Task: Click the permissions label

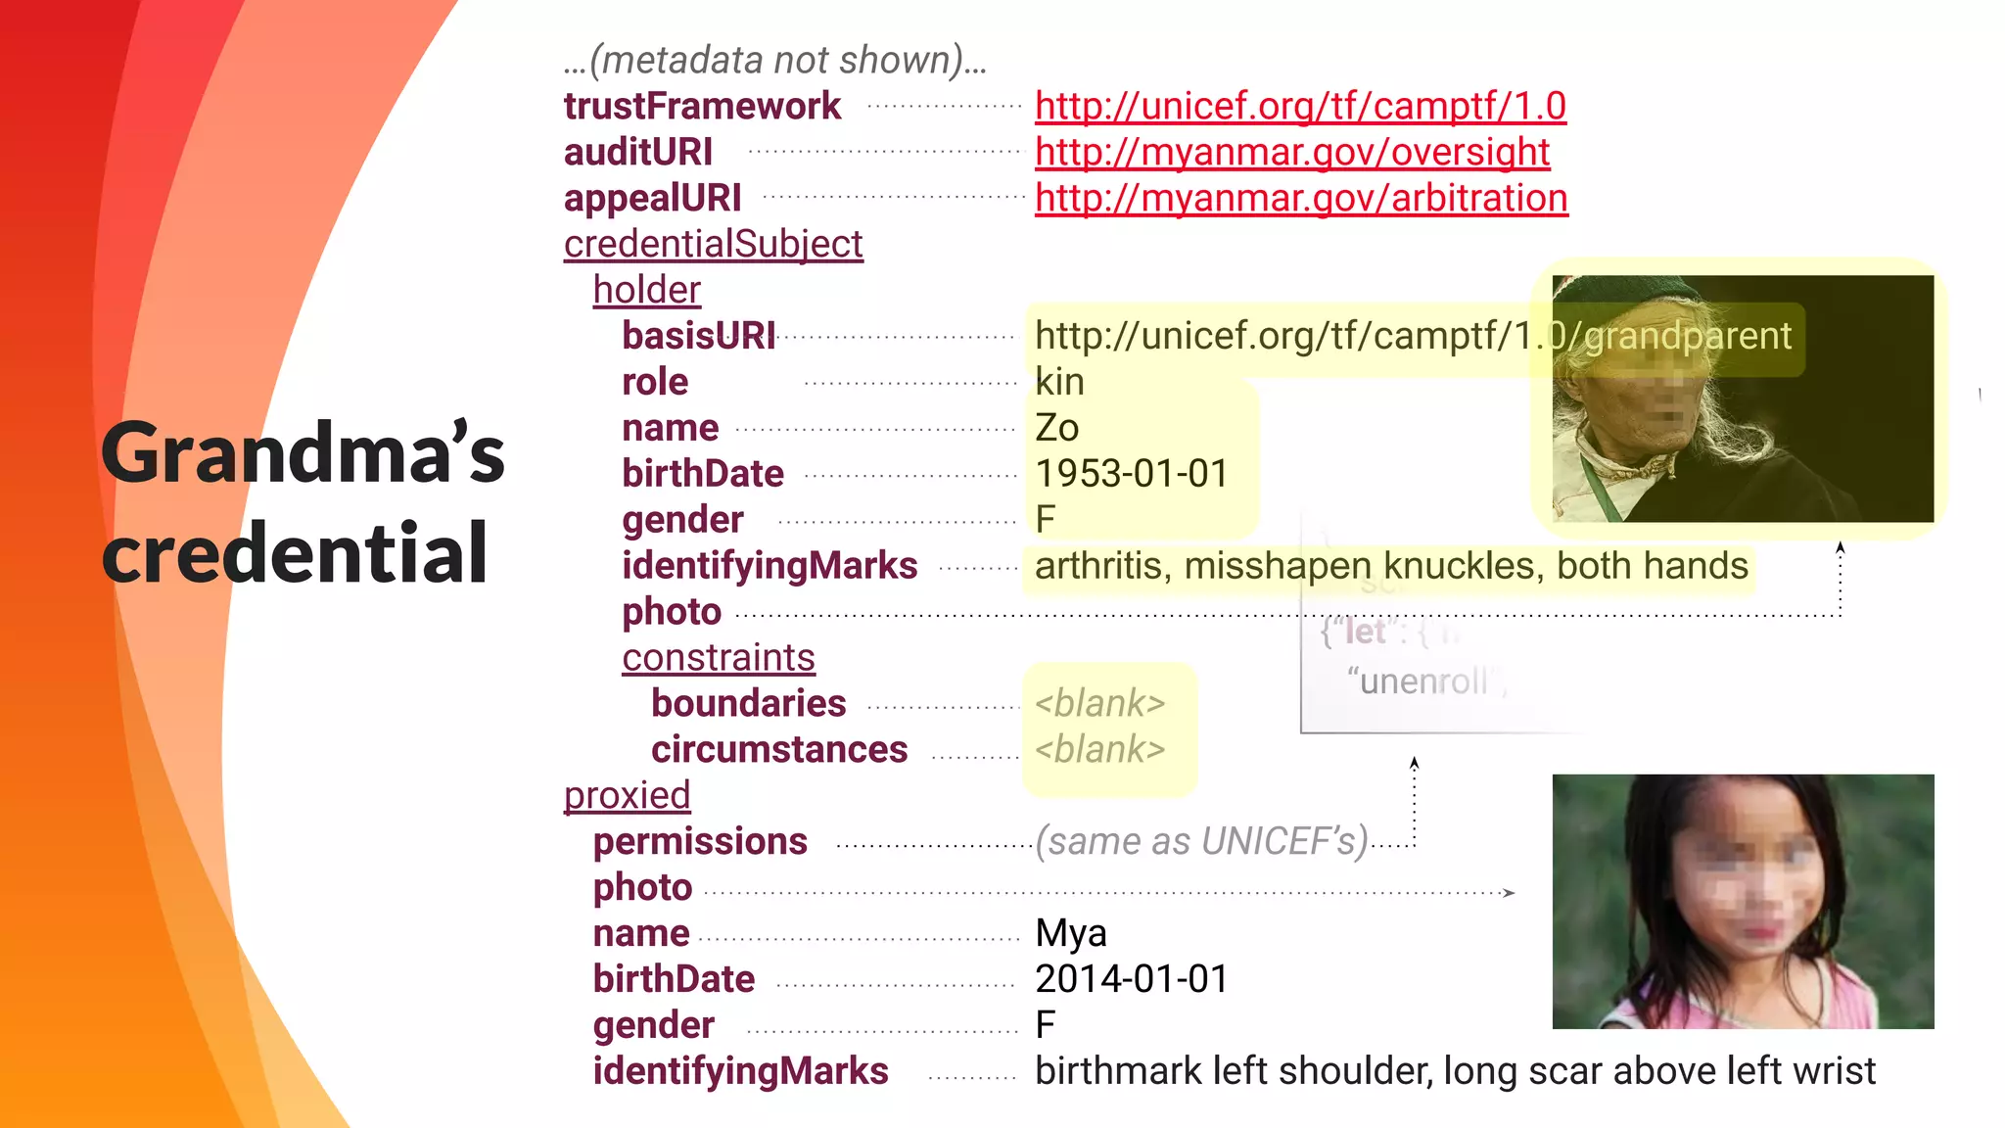Action: [700, 842]
